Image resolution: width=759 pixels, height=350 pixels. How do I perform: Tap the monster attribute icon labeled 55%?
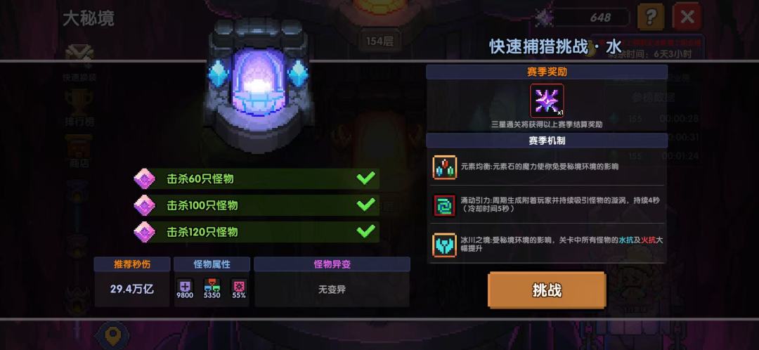click(x=239, y=286)
